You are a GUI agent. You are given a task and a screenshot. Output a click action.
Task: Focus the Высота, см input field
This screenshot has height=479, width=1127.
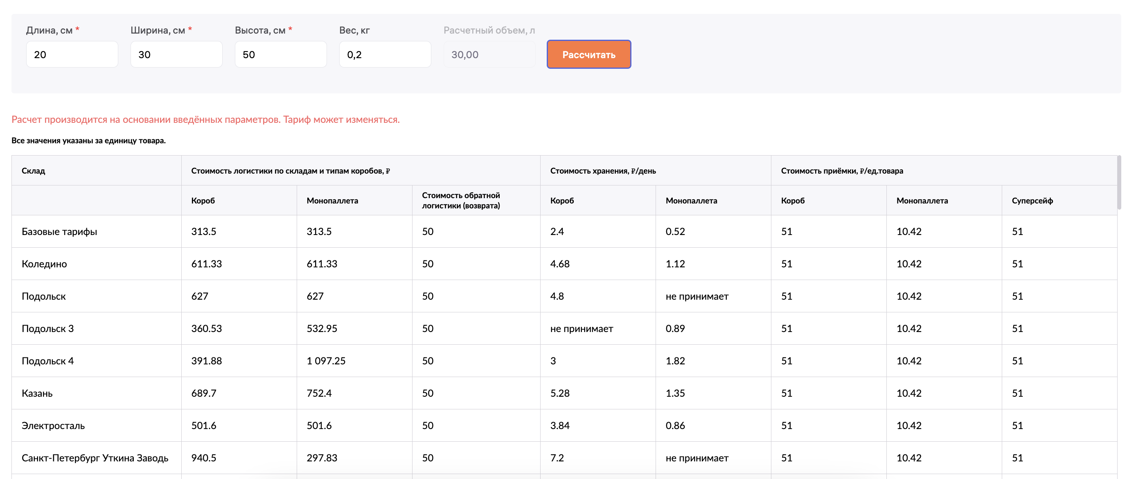pos(281,54)
